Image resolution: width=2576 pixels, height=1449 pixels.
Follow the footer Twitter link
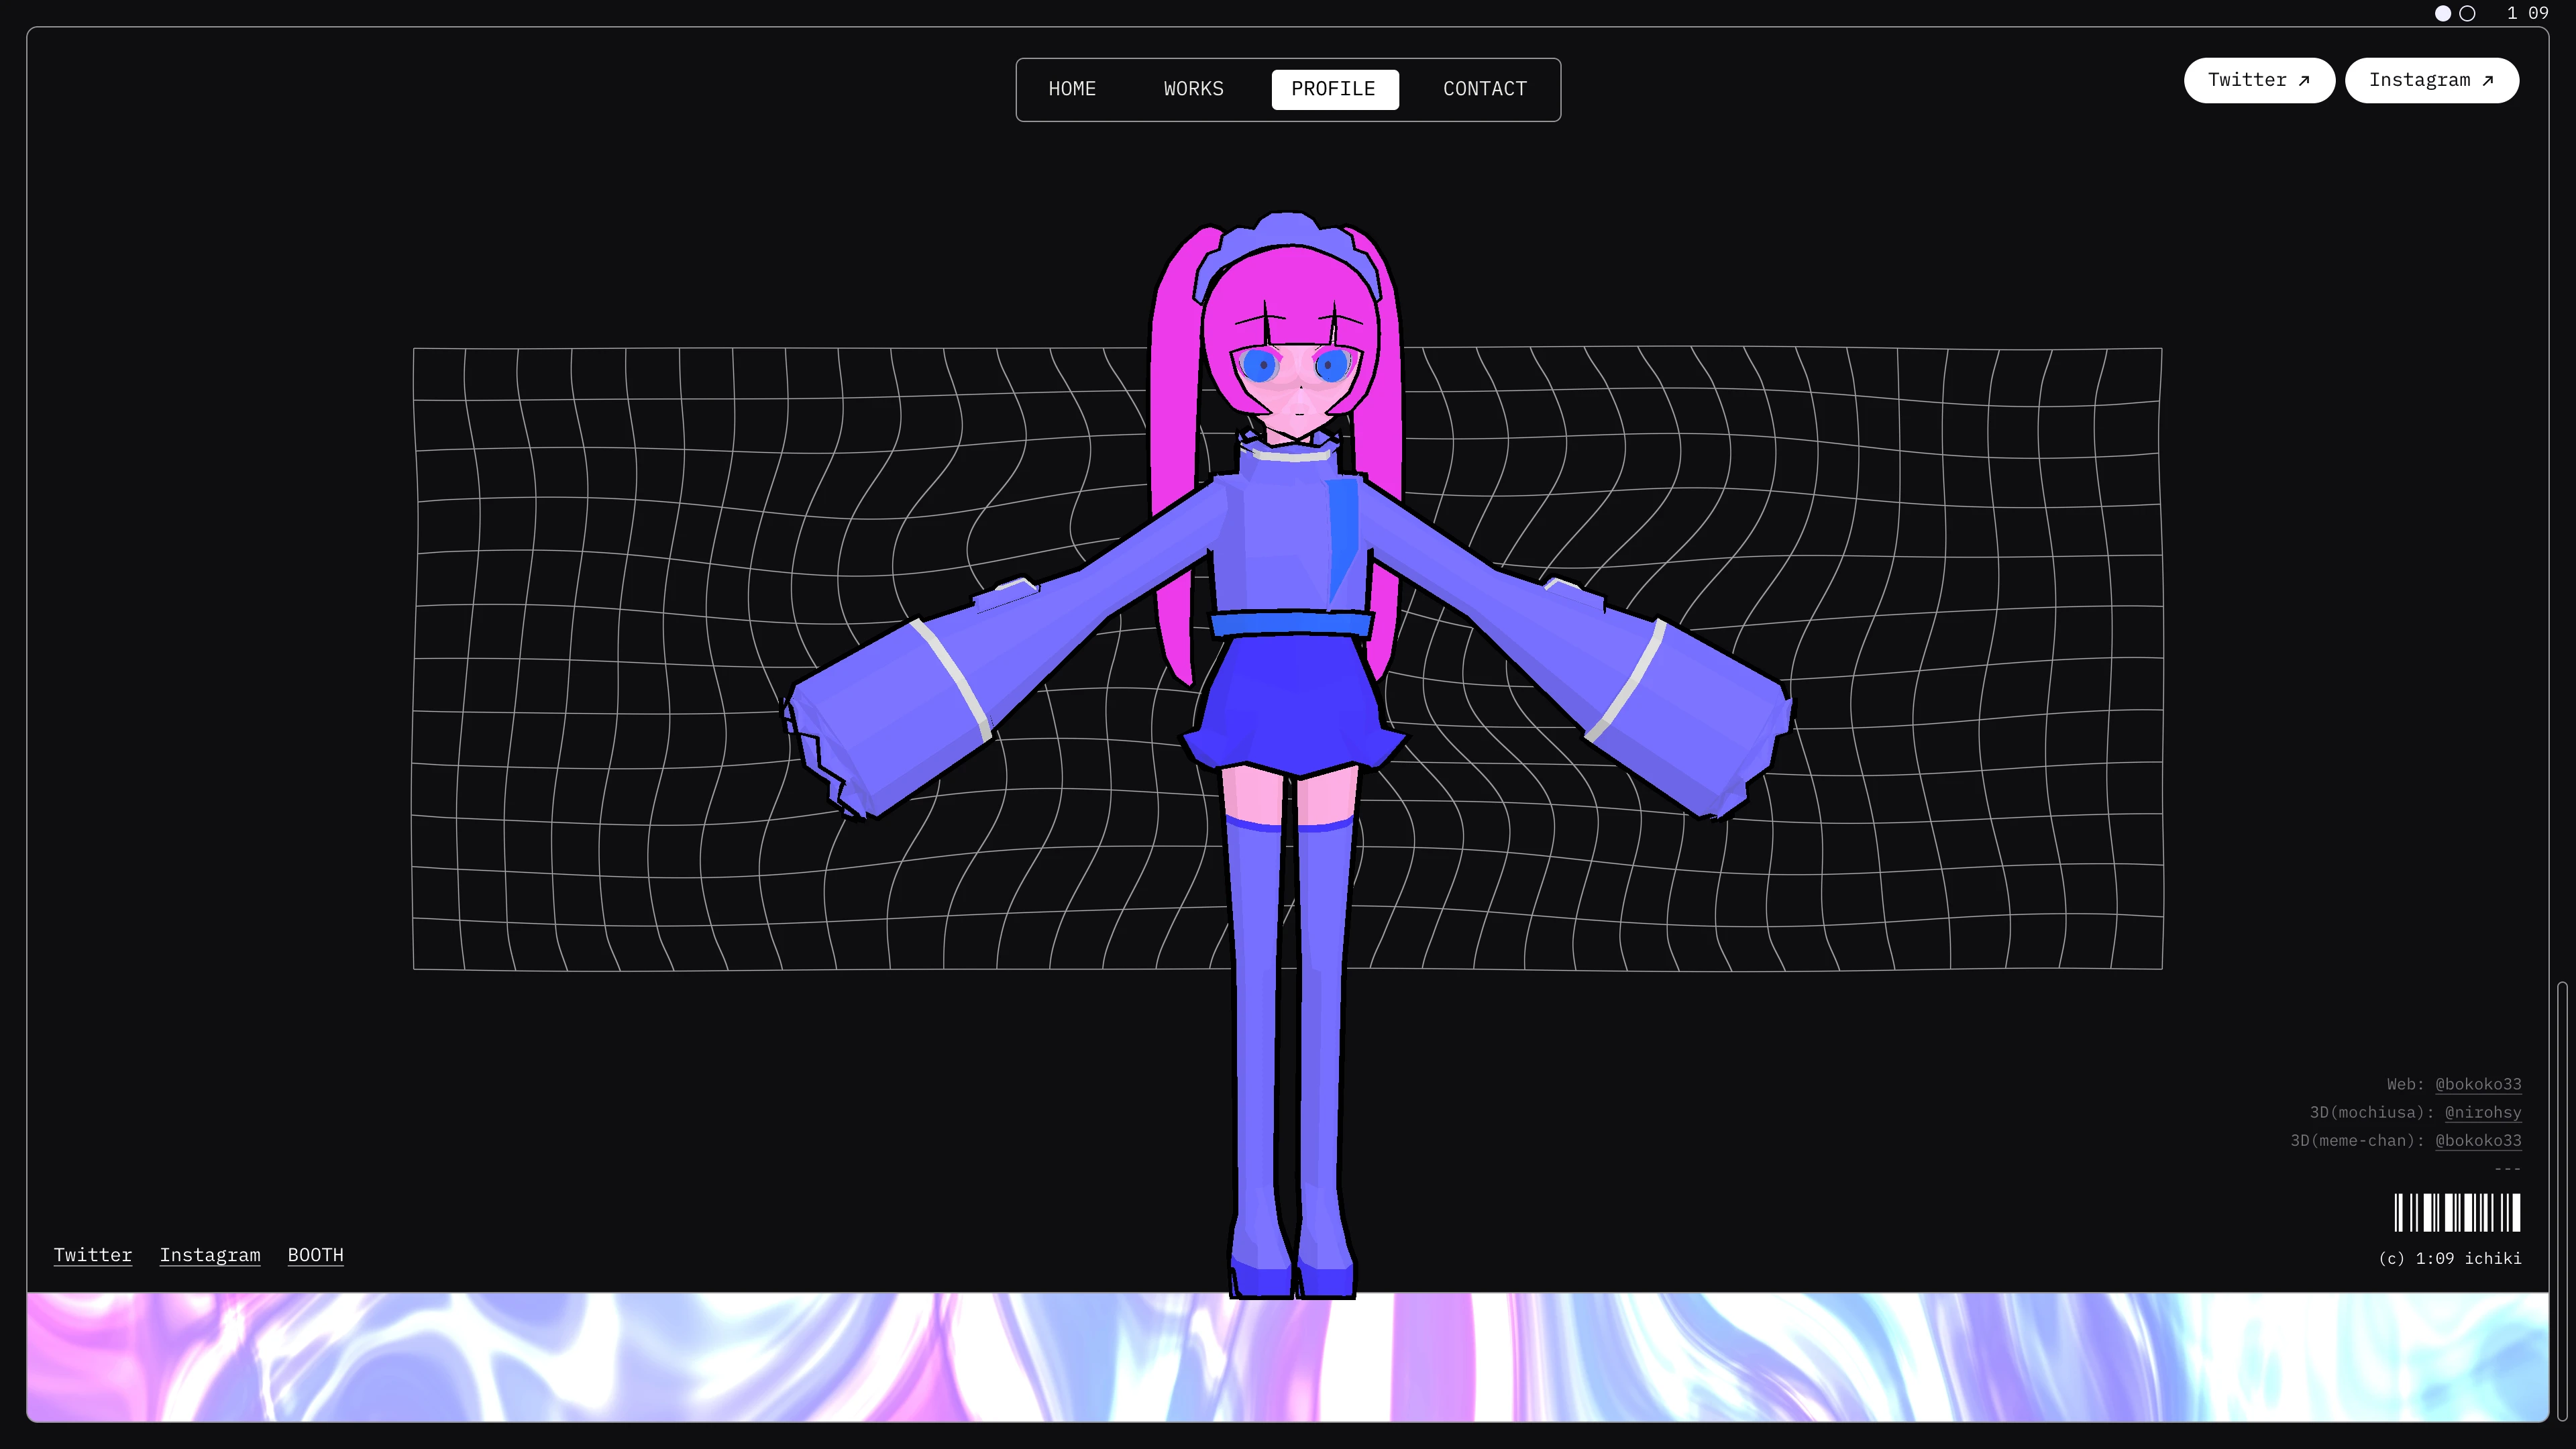pyautogui.click(x=93, y=1255)
